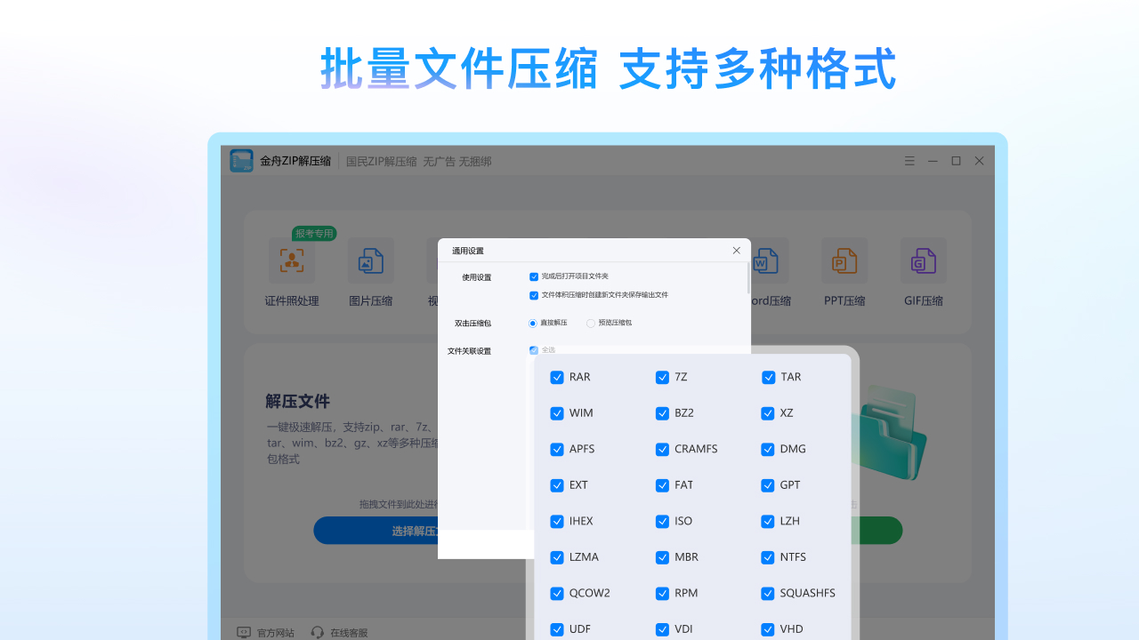Image resolution: width=1139 pixels, height=640 pixels.
Task: Open the 图片压缩 image compression icon
Action: [370, 260]
